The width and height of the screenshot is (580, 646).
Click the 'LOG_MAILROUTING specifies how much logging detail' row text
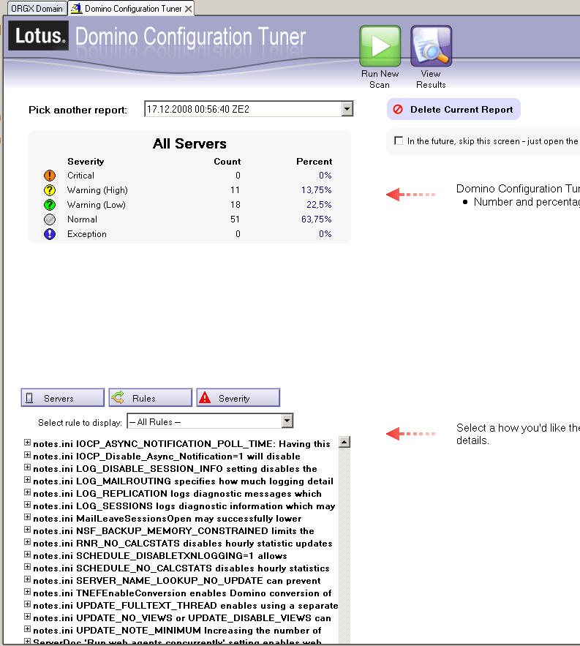pos(183,481)
